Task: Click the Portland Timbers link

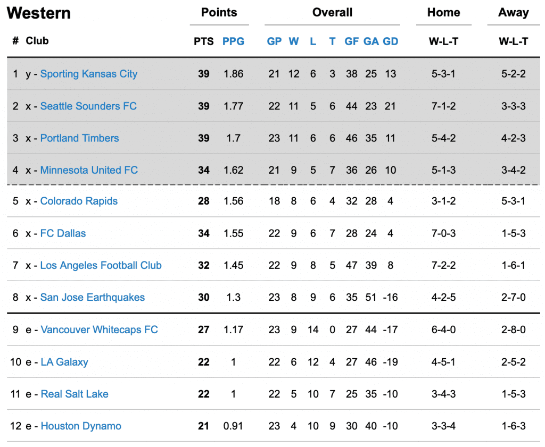Action: (80, 138)
